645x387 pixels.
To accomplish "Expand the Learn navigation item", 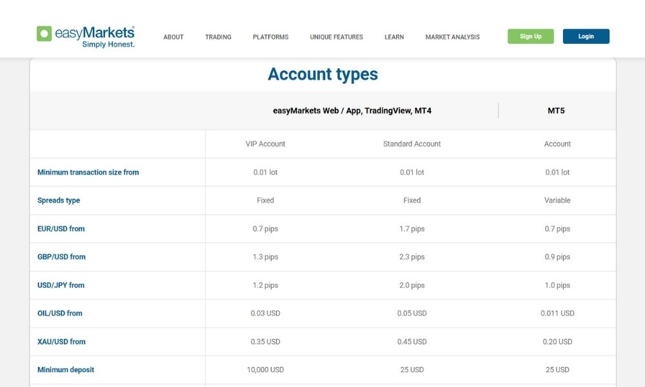I will 394,37.
